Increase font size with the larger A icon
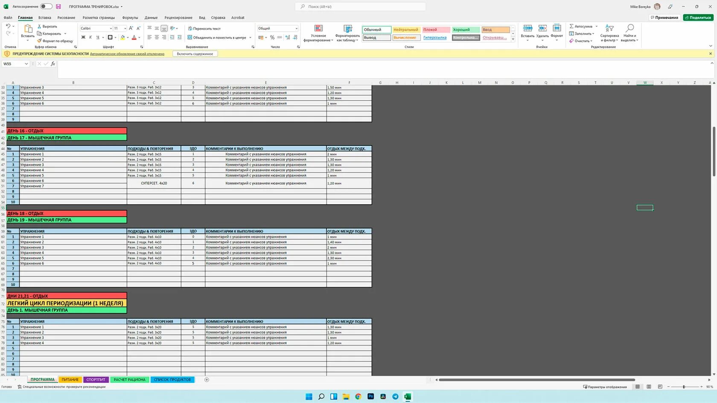The image size is (717, 403). tap(131, 28)
